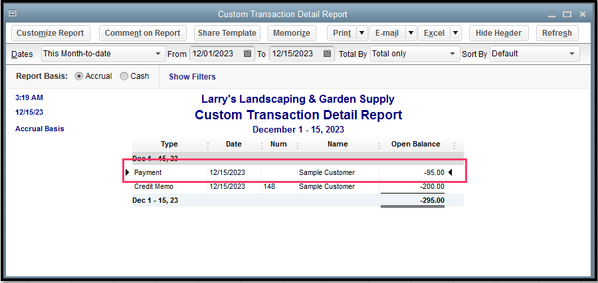Screen dimensions: 598x283
Task: Click the E-mail button
Action: (x=387, y=33)
